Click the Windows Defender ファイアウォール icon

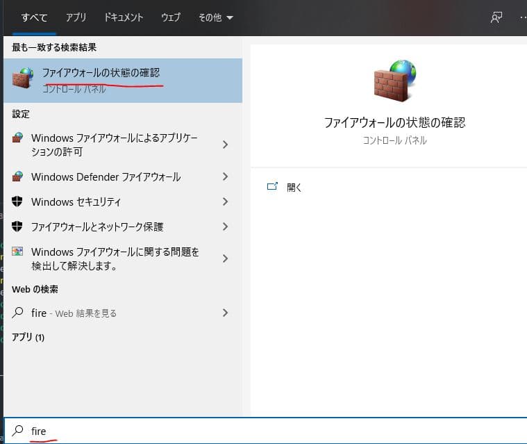coord(18,177)
